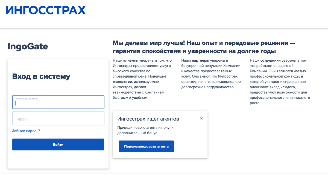Click the Ингосстрах ищет агентов popup title

pos(148,119)
